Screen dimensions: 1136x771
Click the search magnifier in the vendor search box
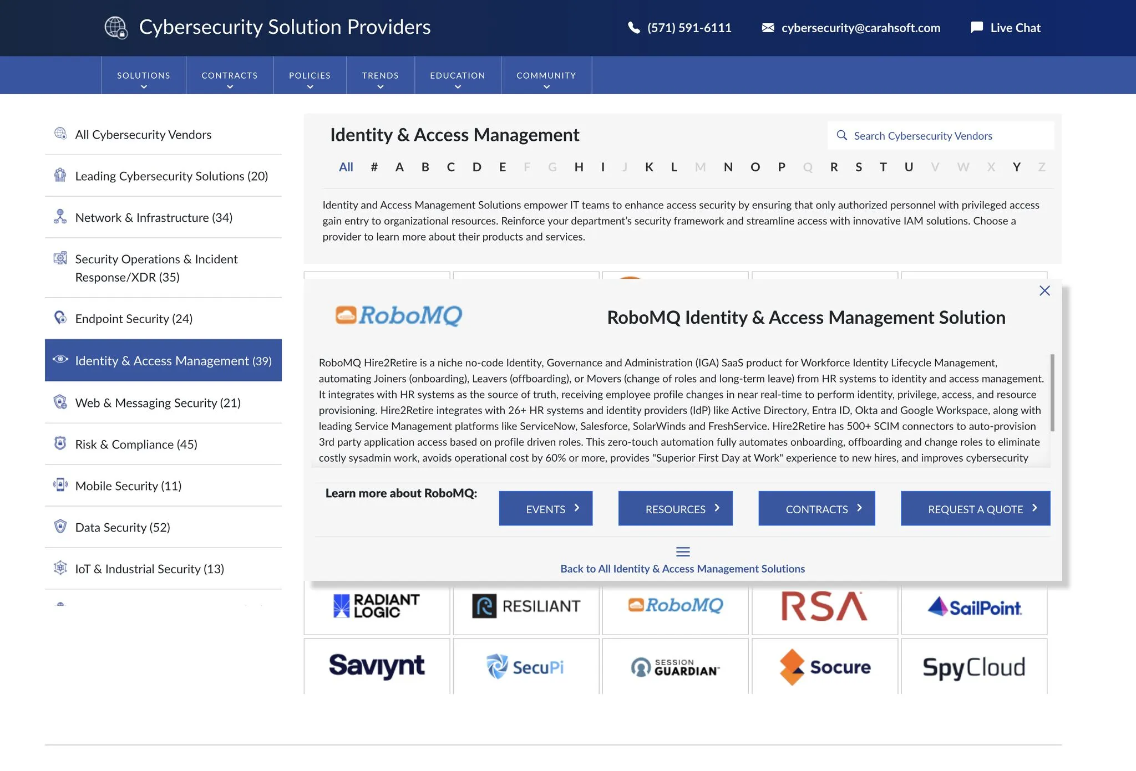tap(842, 135)
